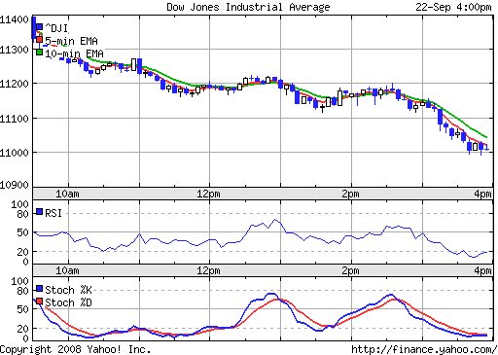Click the 100 level label on the Stochastic axis
The image size is (498, 355).
coord(19,281)
